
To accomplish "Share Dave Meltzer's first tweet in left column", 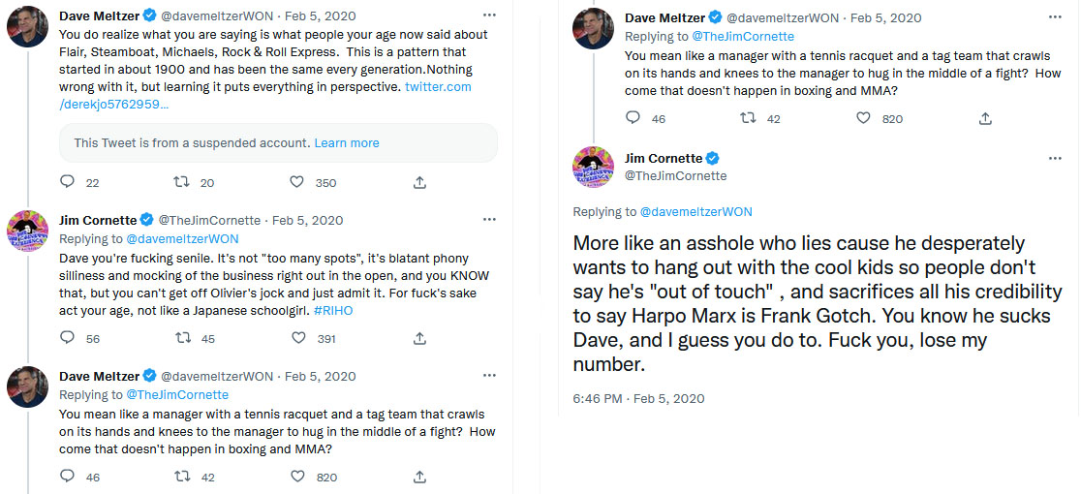I will (419, 182).
